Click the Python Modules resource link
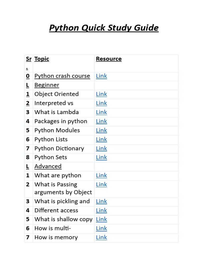Image resolution: width=203 pixels, height=271 pixels. tap(101, 130)
